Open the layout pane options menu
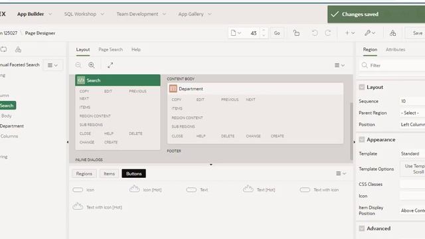Image resolution: width=425 pixels, height=239 pixels. 339,65
